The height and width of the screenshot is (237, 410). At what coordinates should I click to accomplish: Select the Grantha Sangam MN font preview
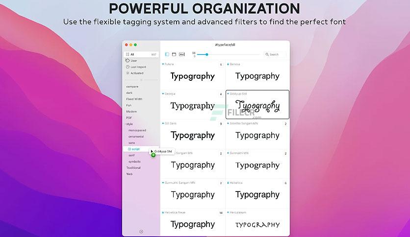257,135
